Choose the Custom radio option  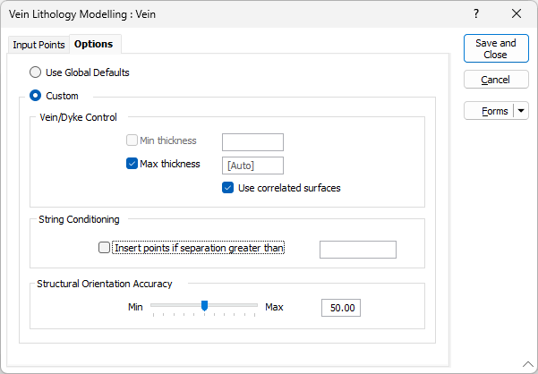[36, 96]
